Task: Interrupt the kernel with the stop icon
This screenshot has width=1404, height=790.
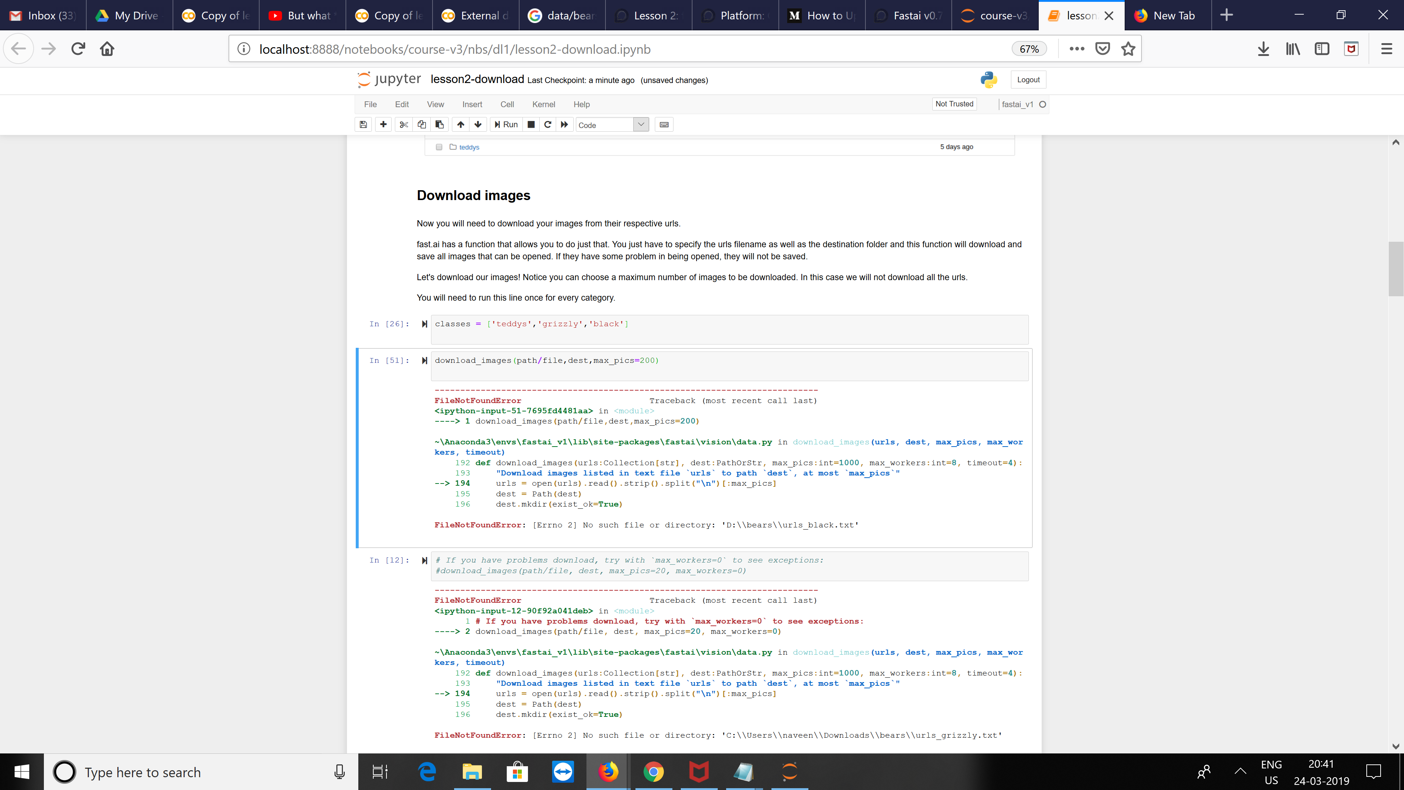Action: point(531,124)
